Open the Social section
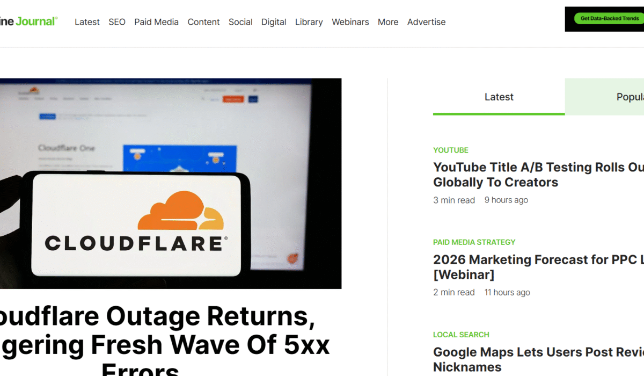 point(240,22)
